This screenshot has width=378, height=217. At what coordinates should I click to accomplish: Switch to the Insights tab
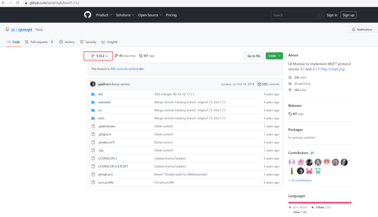point(110,42)
